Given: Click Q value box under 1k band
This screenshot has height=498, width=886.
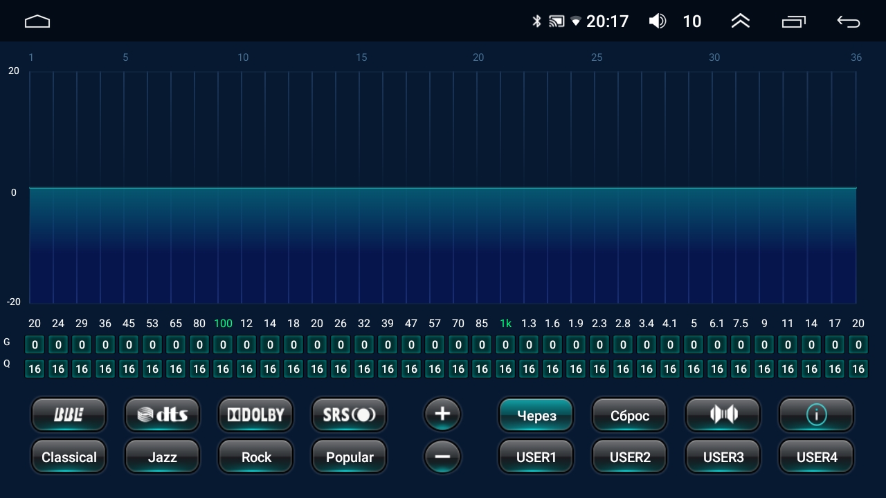Looking at the screenshot, I should [505, 369].
